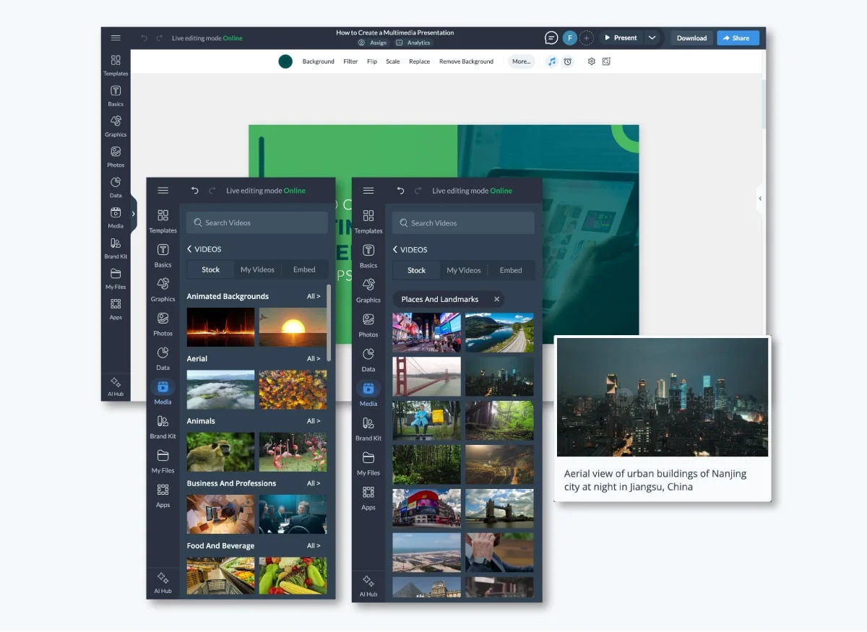Collapse the main window's left panel arrow

point(133,214)
